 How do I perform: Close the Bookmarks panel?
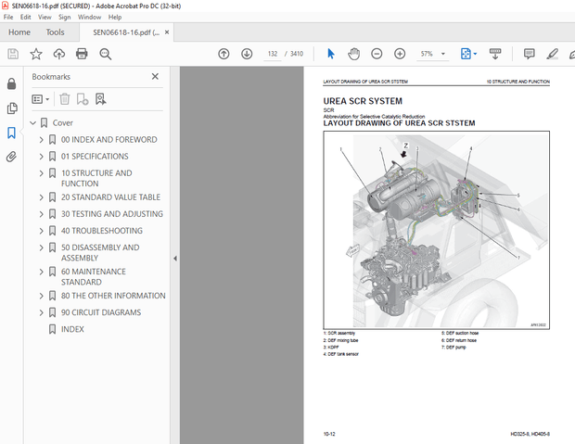coord(155,76)
